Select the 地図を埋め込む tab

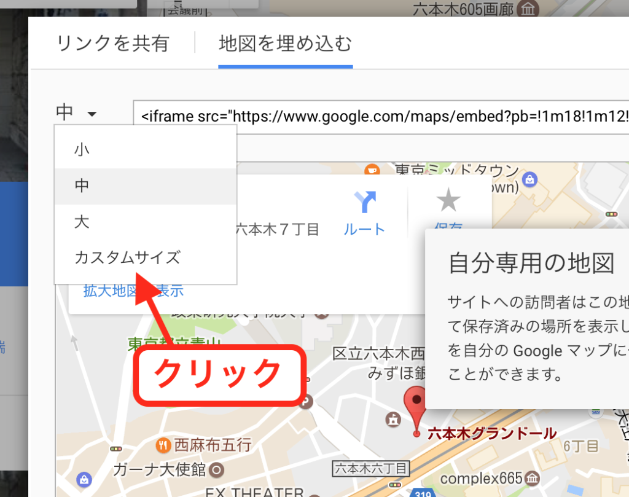coord(285,44)
